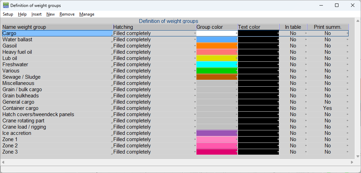Click the vertical scrollbar up arrow
The height and width of the screenshot is (173, 361).
coord(358,21)
